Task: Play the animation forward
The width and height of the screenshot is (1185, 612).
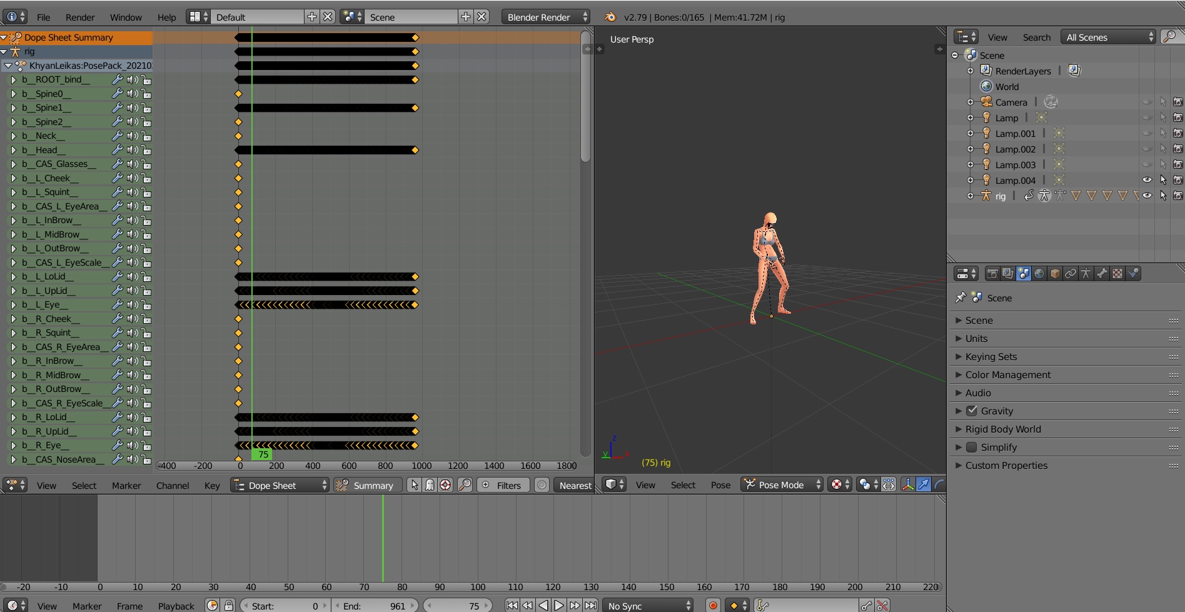Action: (559, 605)
